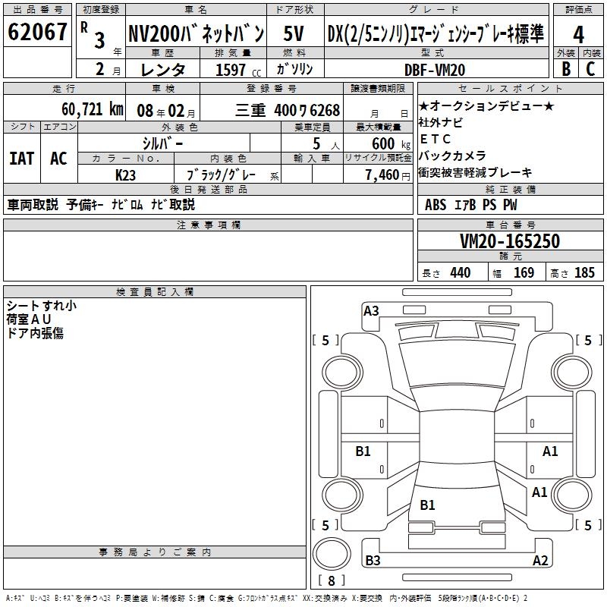Select the inspector note ドア内張傷
Image resolution: width=607 pixels, height=607 pixels.
(35, 333)
